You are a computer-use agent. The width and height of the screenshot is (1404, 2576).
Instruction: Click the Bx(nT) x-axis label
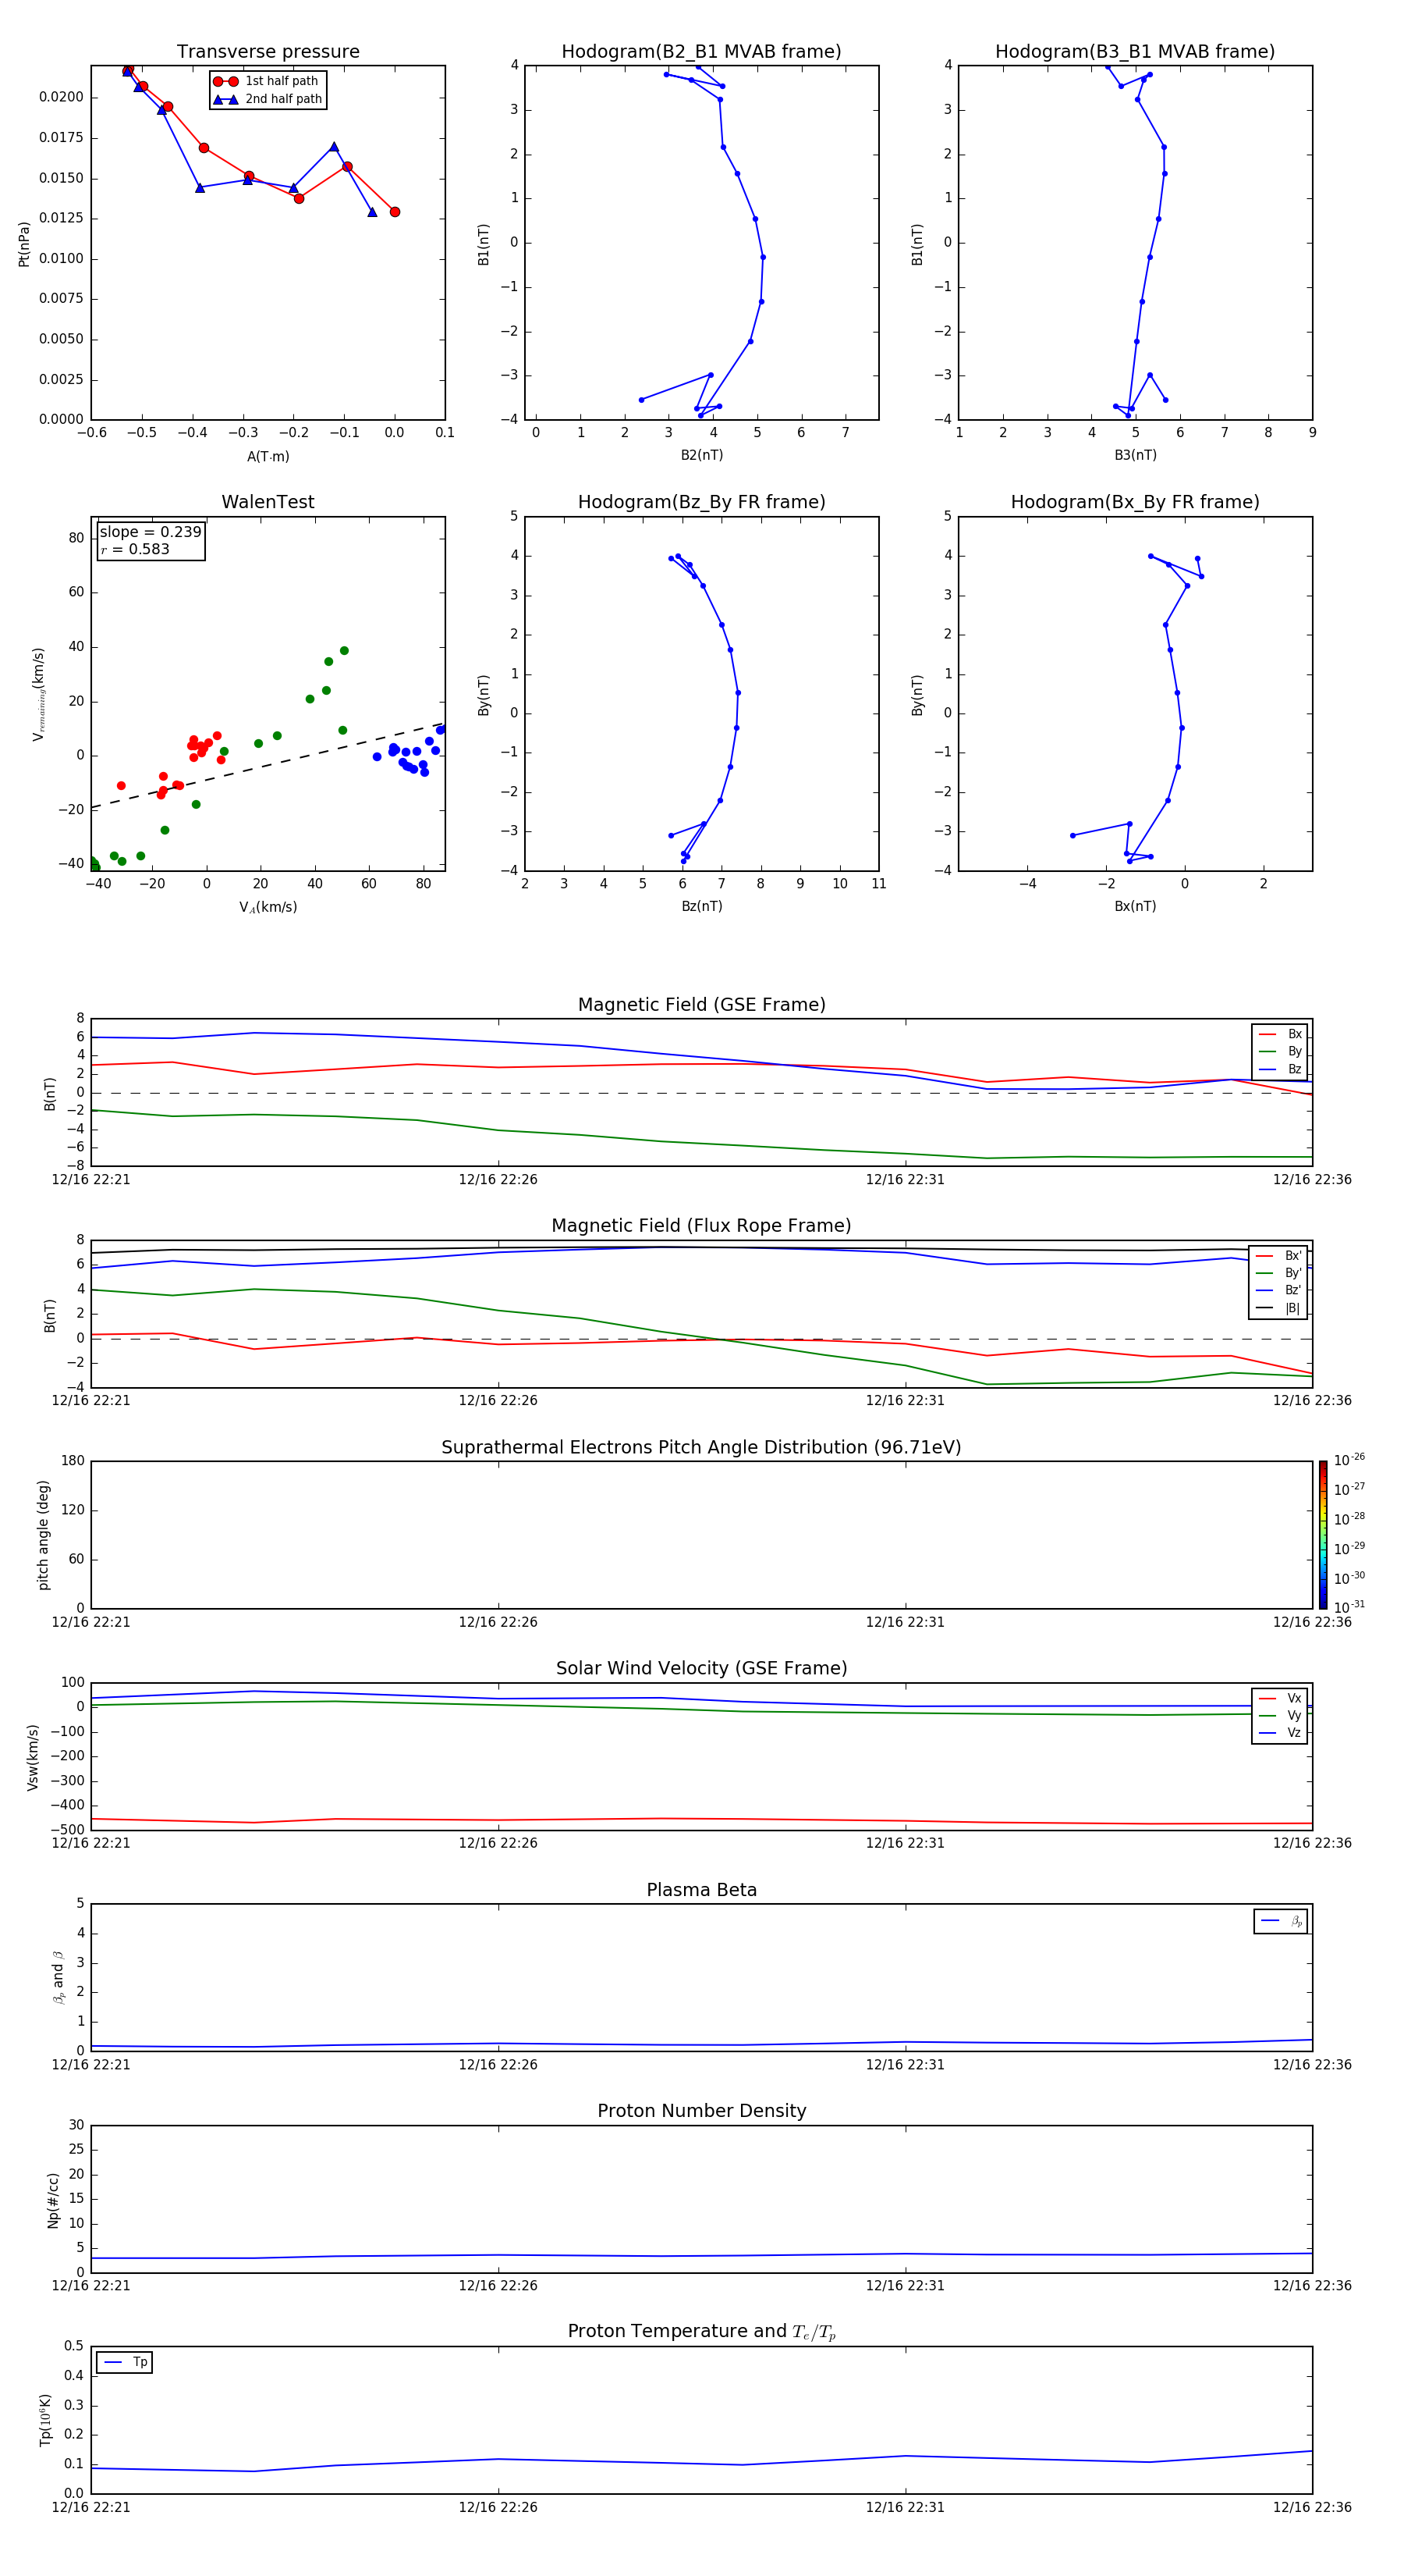[x=1135, y=906]
